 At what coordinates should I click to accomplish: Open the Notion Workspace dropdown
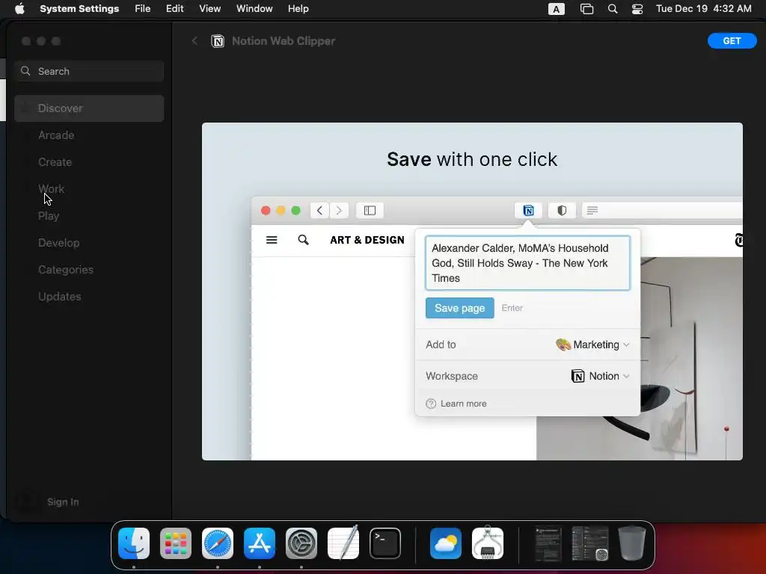(x=601, y=376)
